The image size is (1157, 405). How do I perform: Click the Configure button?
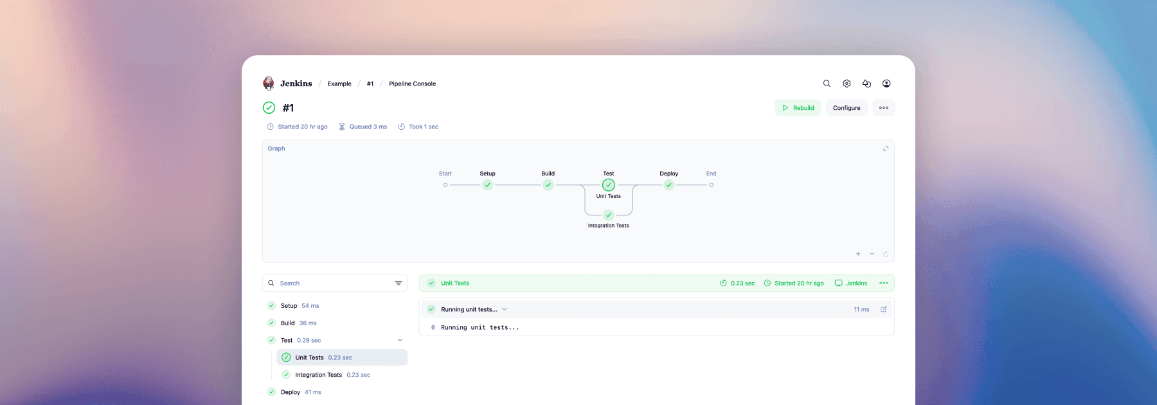(x=846, y=108)
